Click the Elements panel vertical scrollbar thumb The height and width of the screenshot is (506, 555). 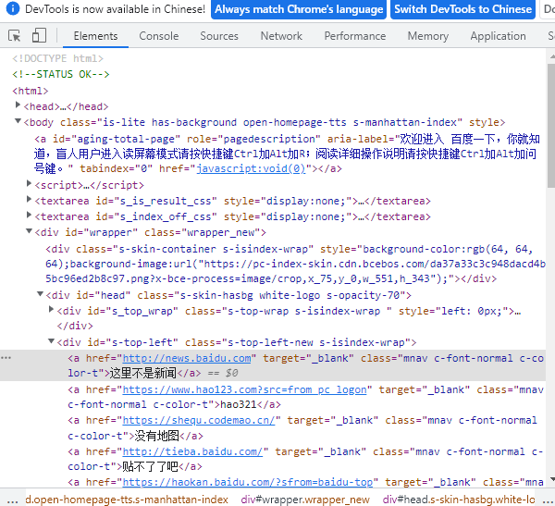click(551, 126)
